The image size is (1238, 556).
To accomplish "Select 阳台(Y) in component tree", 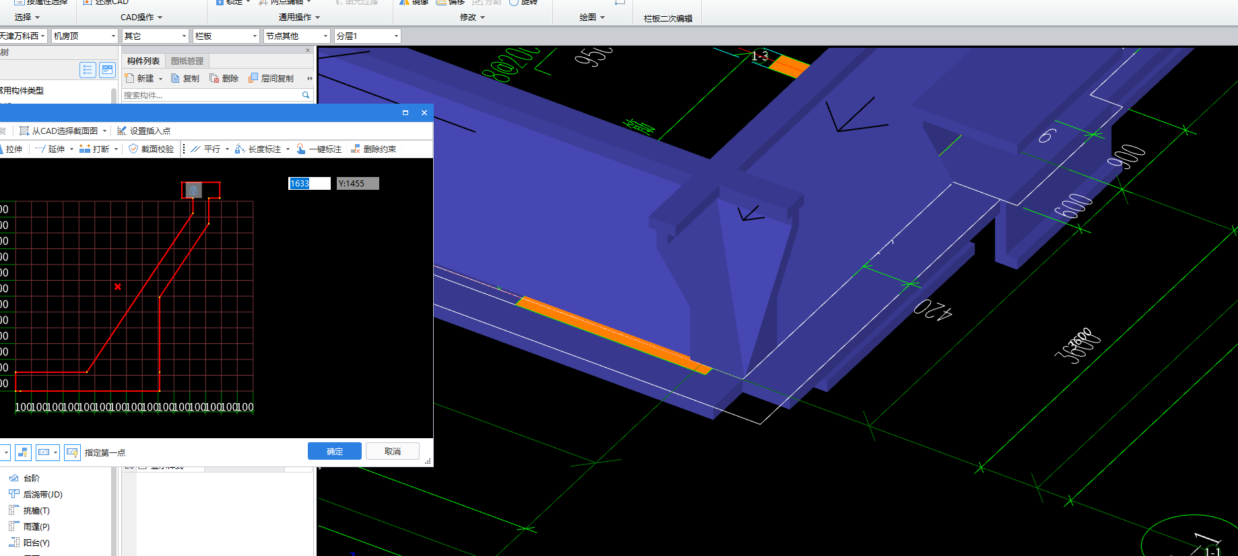I will pos(36,543).
